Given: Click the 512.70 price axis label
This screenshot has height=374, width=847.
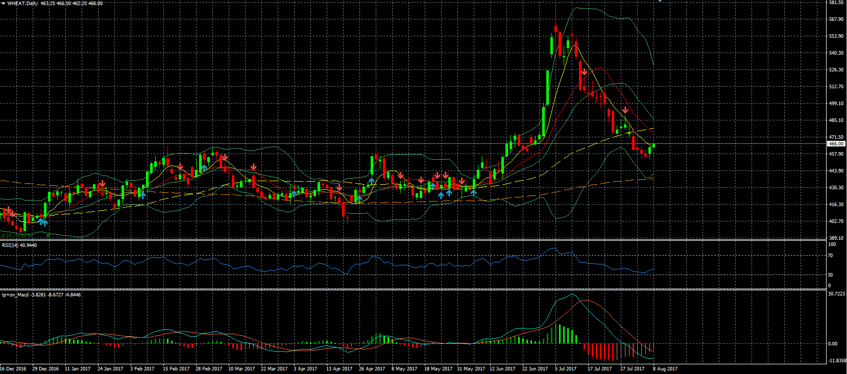Looking at the screenshot, I should pyautogui.click(x=836, y=87).
